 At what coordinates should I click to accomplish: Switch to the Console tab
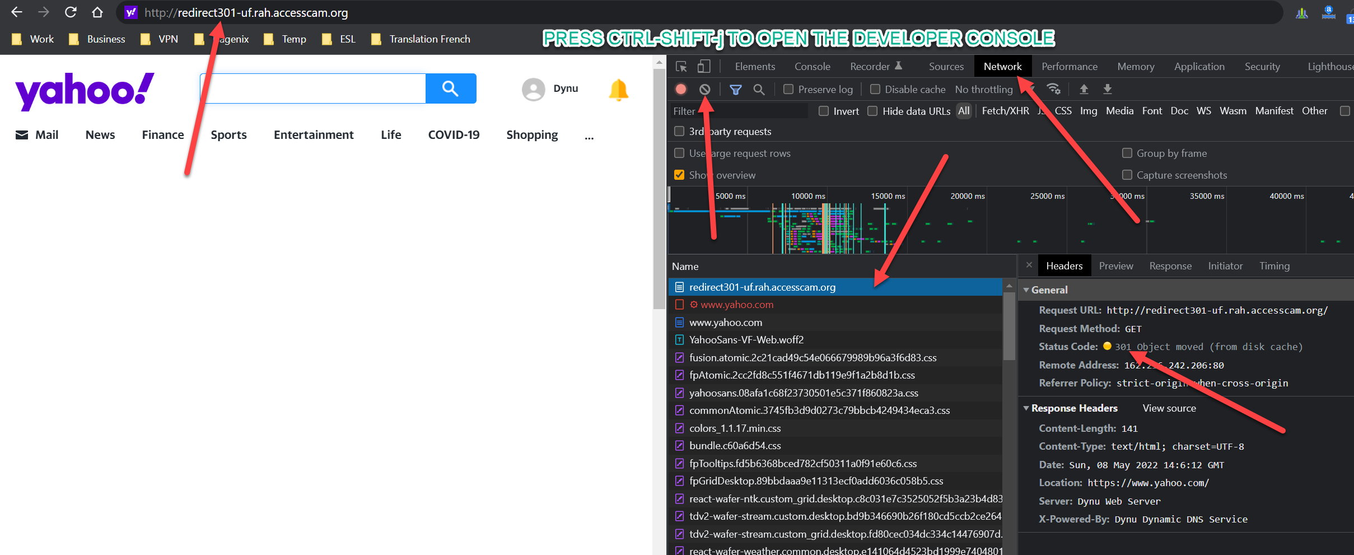[812, 67]
